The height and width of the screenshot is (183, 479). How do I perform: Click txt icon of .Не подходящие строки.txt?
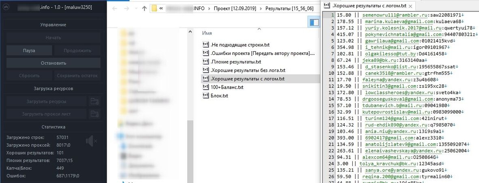pos(206,44)
